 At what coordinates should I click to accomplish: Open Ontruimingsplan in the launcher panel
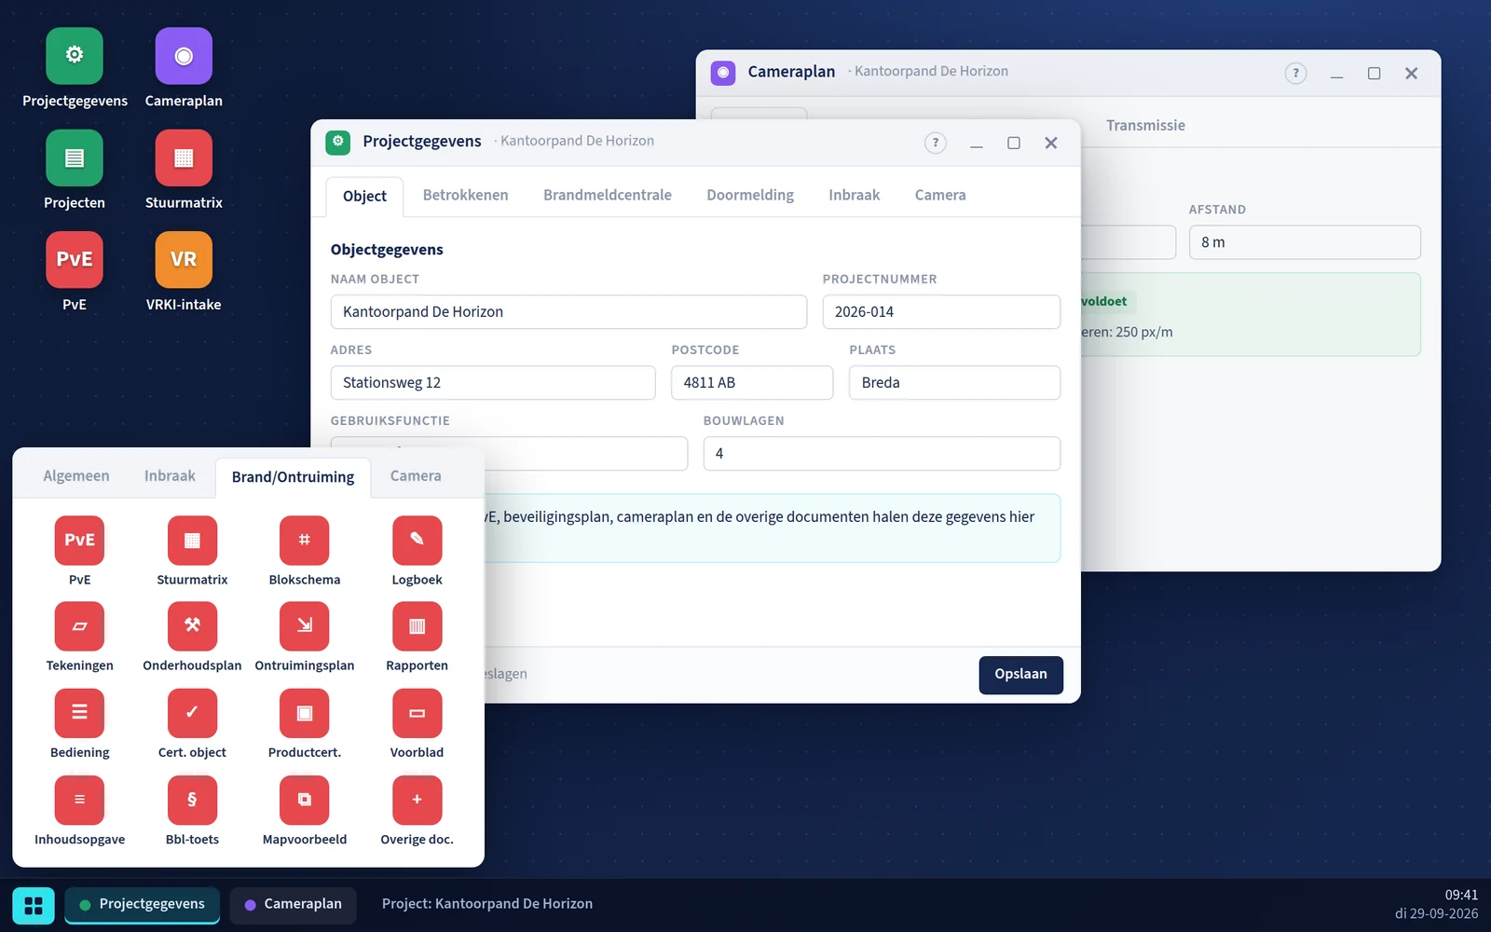(305, 637)
